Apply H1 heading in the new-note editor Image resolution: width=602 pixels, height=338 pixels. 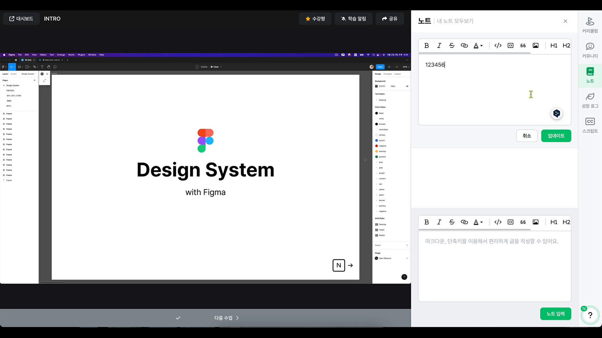click(554, 222)
